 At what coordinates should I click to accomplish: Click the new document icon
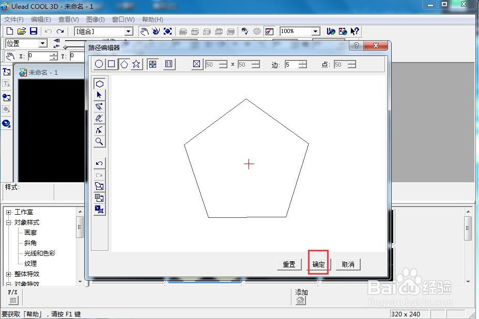pos(10,31)
